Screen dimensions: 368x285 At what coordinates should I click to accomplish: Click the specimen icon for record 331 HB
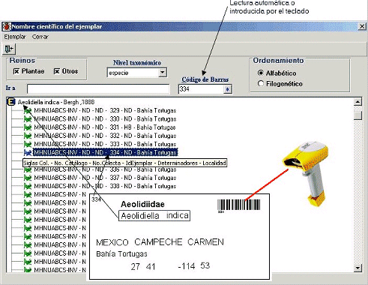pos(28,127)
